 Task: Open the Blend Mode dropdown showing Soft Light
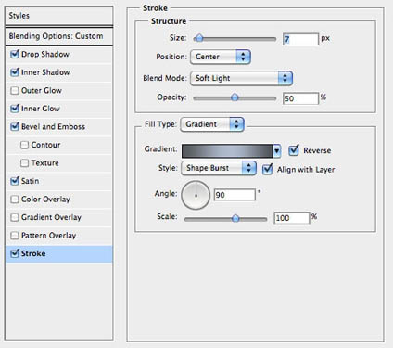point(241,78)
